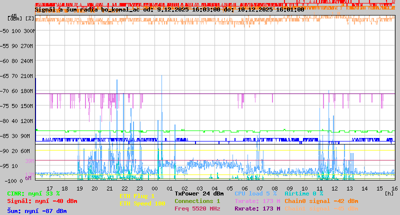
Task: Click hour label "01" on time axis
Action: (x=169, y=188)
